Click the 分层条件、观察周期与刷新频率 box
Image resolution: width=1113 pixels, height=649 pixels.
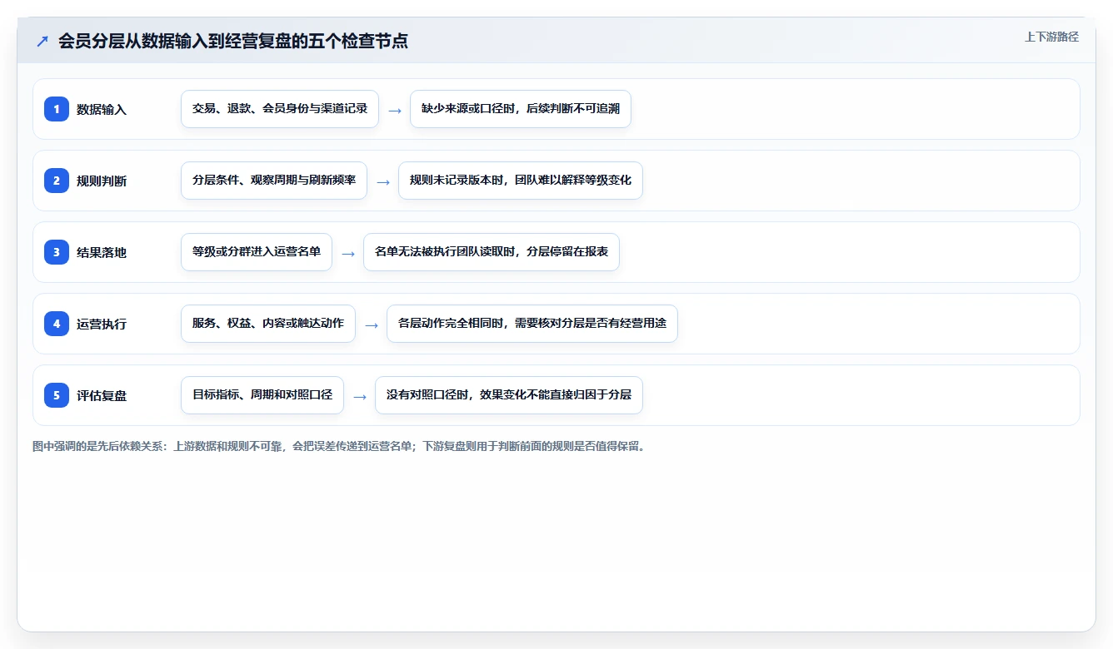274,181
